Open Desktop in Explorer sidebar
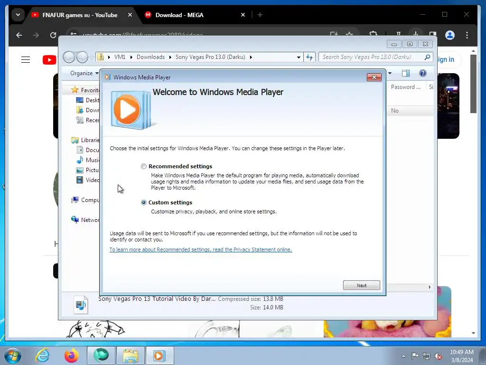Image resolution: width=486 pixels, height=365 pixels. [88, 100]
